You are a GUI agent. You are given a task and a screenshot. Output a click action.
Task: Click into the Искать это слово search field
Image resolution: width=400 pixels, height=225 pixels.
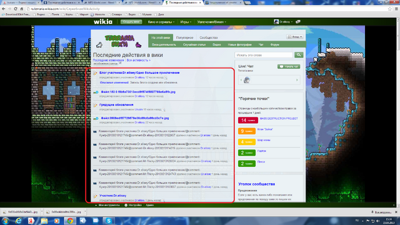(x=264, y=55)
